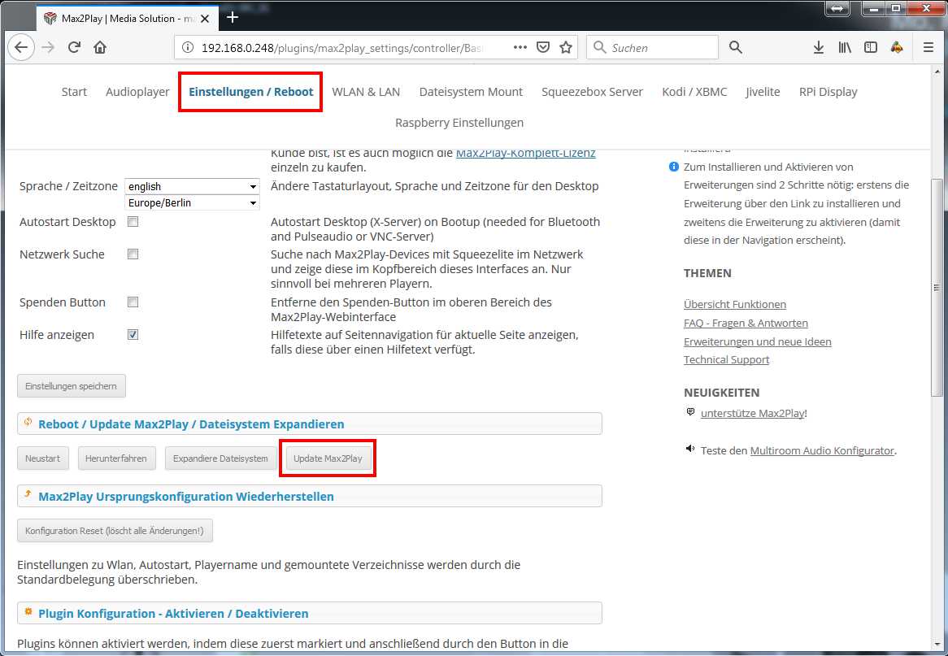Viewport: 948px width, 656px height.
Task: Expand Plugin Konfiguration section header
Action: pyautogui.click(x=310, y=613)
